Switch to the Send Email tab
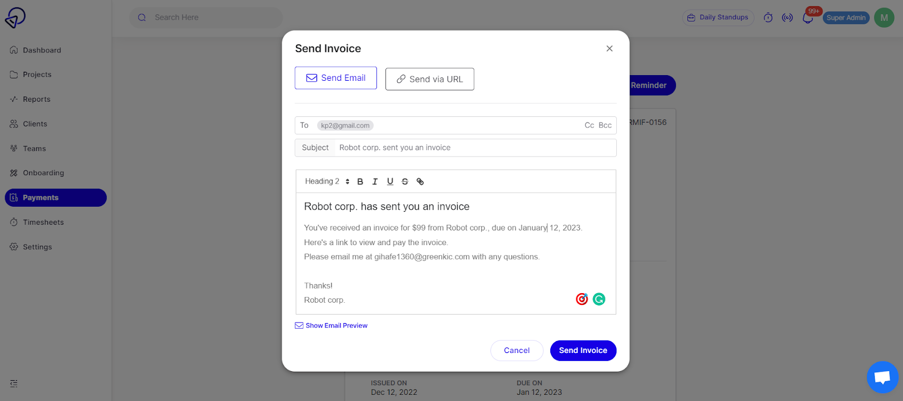The width and height of the screenshot is (903, 401). pos(336,78)
